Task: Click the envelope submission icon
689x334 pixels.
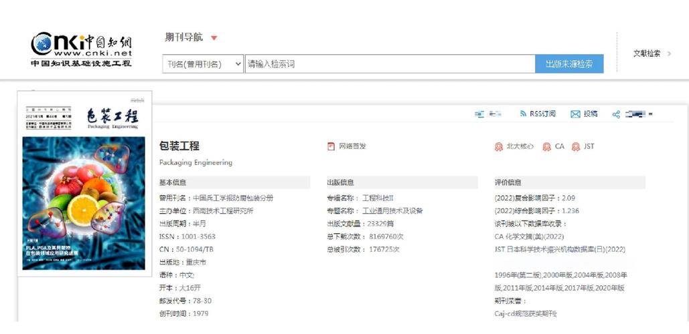Action: point(575,114)
